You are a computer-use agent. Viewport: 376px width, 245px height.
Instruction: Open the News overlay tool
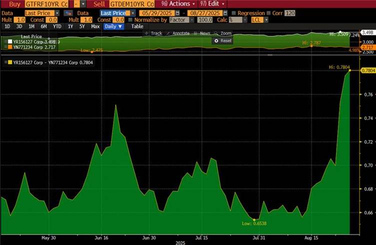coord(202,33)
